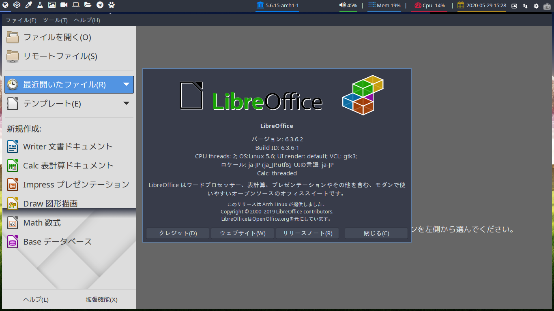Create new Math 数式
The width and height of the screenshot is (554, 311).
click(69, 223)
